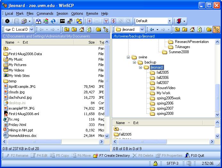Collapse the swine tree node
This screenshot has height=168, width=222.
tap(128, 57)
